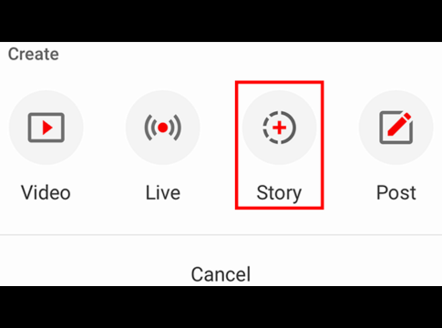Select the "Video" text label
442x328 pixels.
tap(46, 192)
